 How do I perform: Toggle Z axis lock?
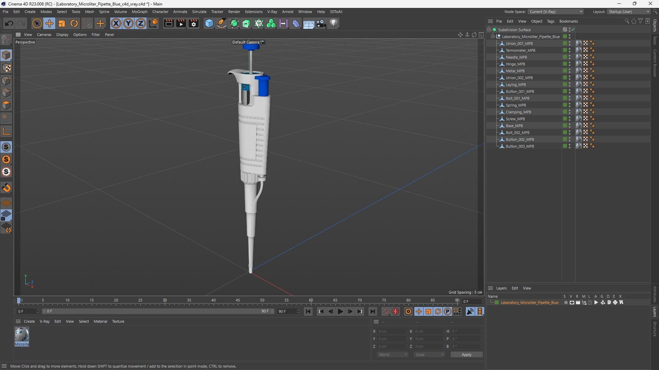pos(141,23)
